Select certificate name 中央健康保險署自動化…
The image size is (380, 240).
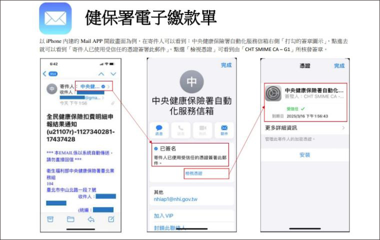click(314, 90)
